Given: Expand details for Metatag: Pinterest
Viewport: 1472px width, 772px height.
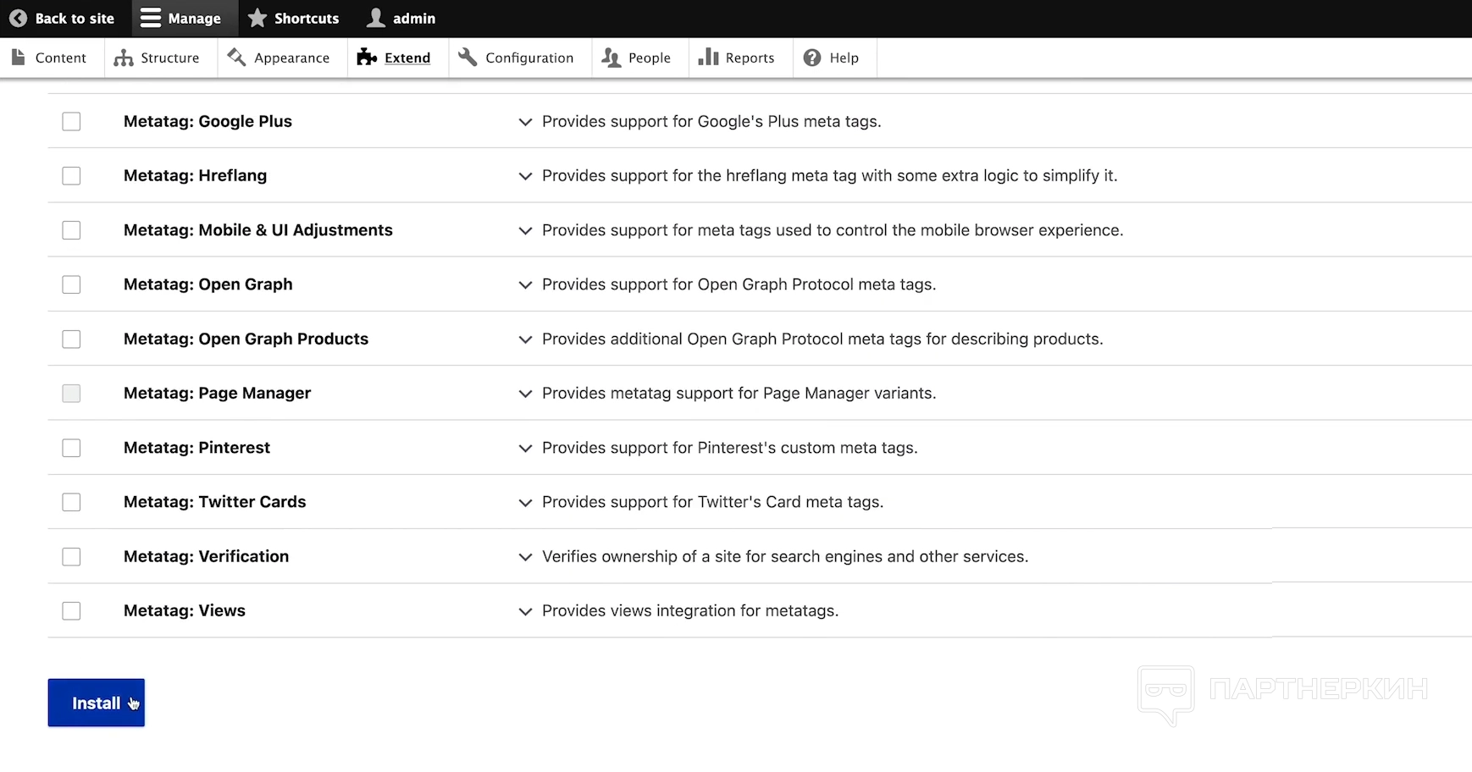Looking at the screenshot, I should 525,448.
